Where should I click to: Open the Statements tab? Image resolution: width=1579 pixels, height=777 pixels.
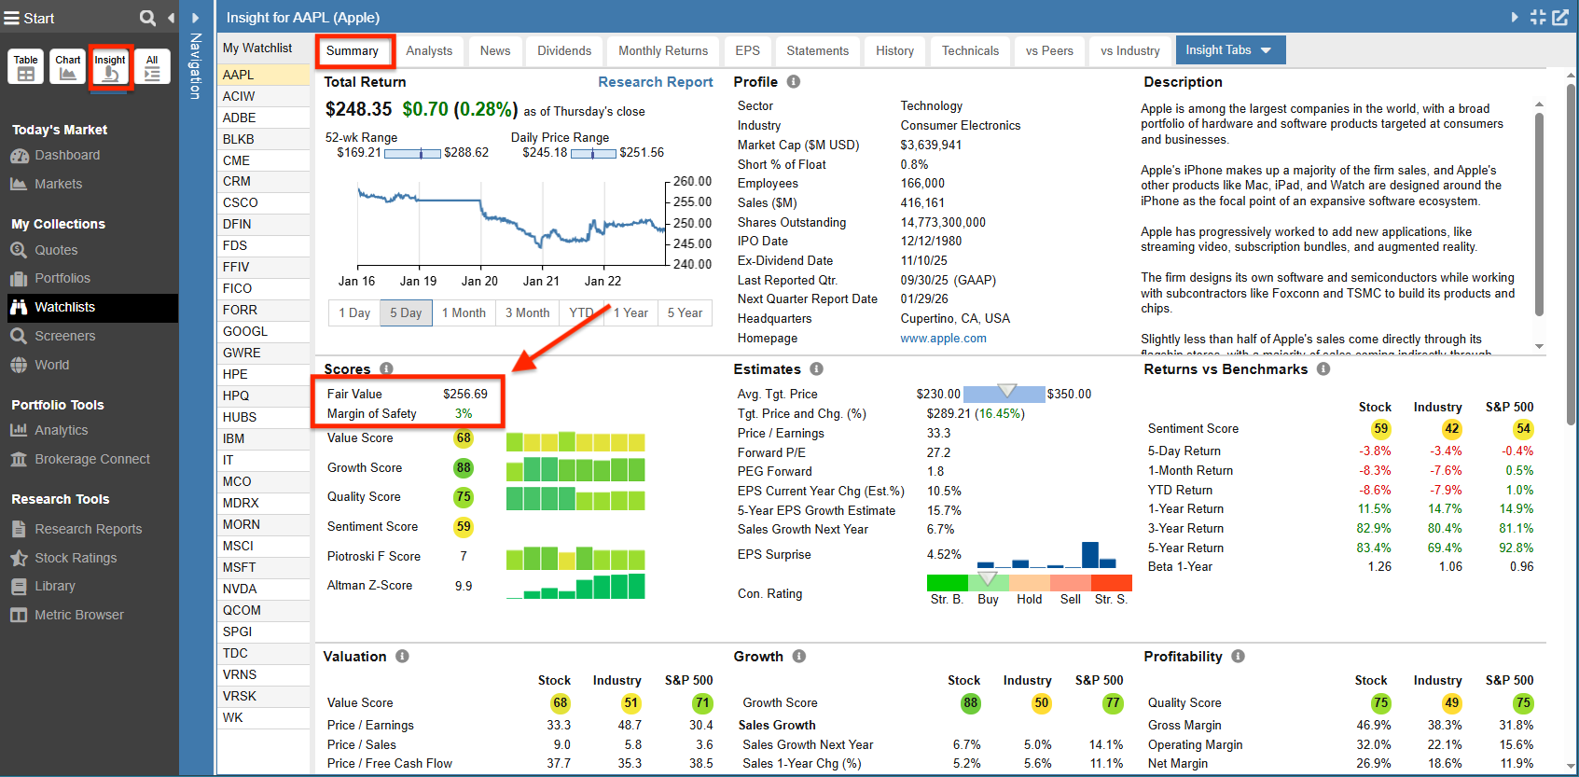[818, 51]
